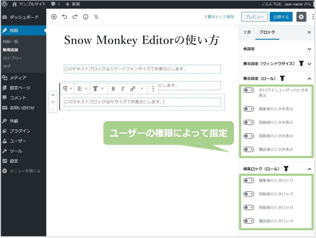This screenshot has width=316, height=238.
Task: Toggle 編集者のとき非表示 switch
Action: (x=249, y=109)
